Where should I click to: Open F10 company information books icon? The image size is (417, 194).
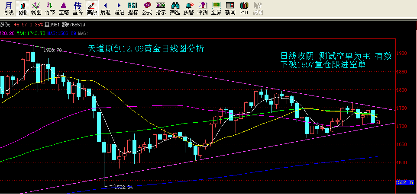point(244,9)
